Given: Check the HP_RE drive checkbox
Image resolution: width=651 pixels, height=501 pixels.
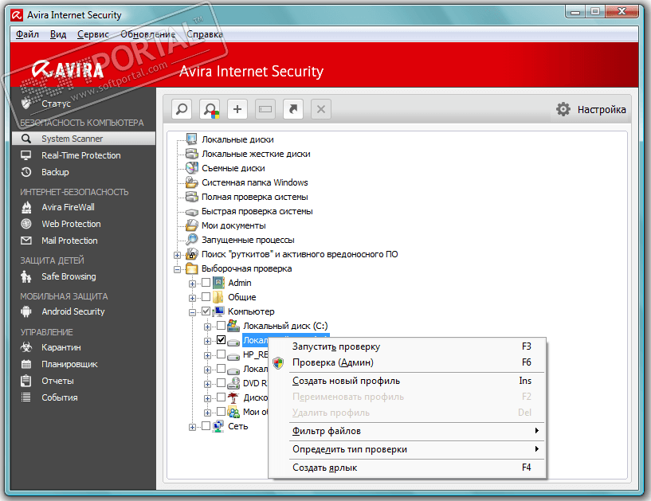Looking at the screenshot, I should tap(221, 354).
